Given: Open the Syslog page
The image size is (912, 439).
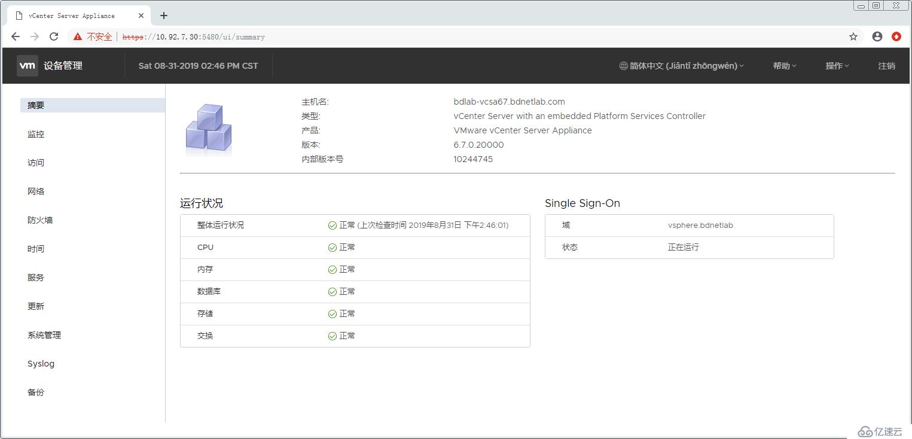Looking at the screenshot, I should [41, 364].
